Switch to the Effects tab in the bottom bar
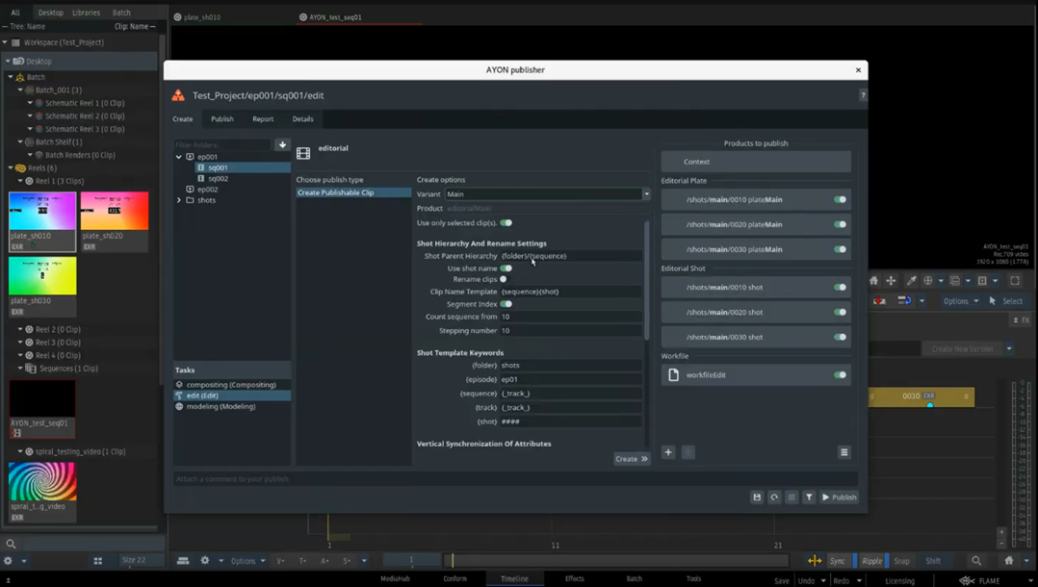 pyautogui.click(x=575, y=579)
